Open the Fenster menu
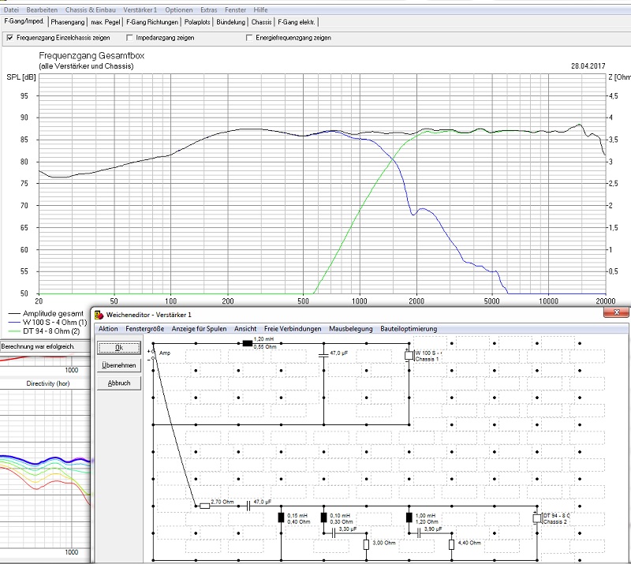This screenshot has width=631, height=564. click(x=235, y=9)
